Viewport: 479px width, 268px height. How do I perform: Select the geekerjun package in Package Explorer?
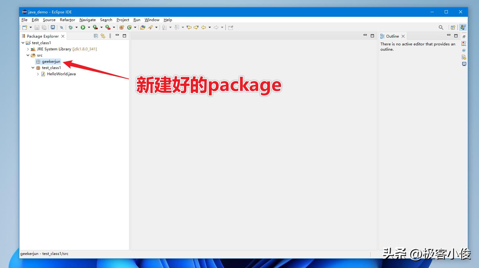[51, 62]
